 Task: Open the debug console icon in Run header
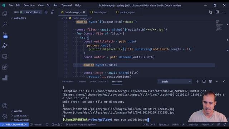pyautogui.click(x=53, y=12)
